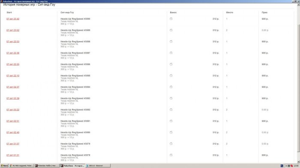Image resolution: width=300 pixels, height=168 pixels.
Task: Select the Heads-Up RegSpeed #3883 title
Action: pyautogui.click(x=75, y=98)
